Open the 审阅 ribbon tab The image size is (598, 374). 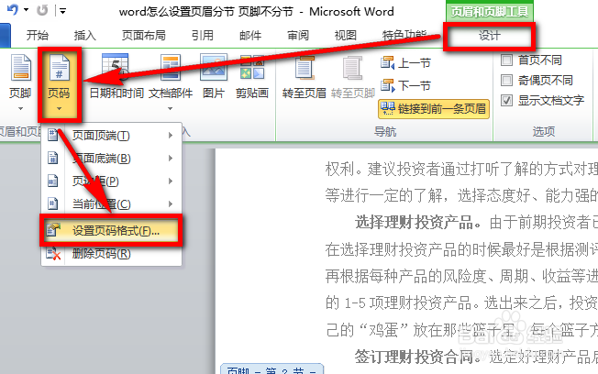click(x=298, y=36)
